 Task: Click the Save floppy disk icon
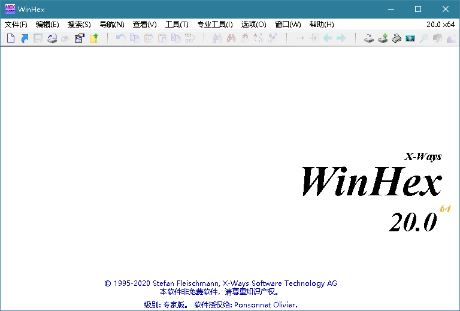(x=38, y=38)
